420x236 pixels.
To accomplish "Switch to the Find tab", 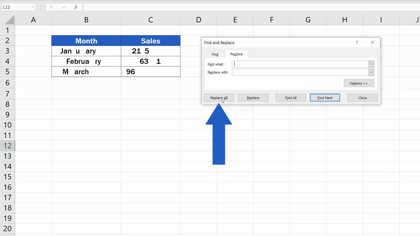I will [214, 54].
